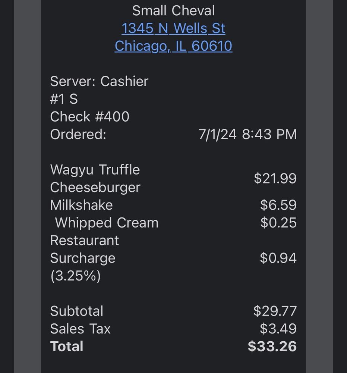Click the $29.77 subtotal amount
The width and height of the screenshot is (347, 373).
(275, 311)
